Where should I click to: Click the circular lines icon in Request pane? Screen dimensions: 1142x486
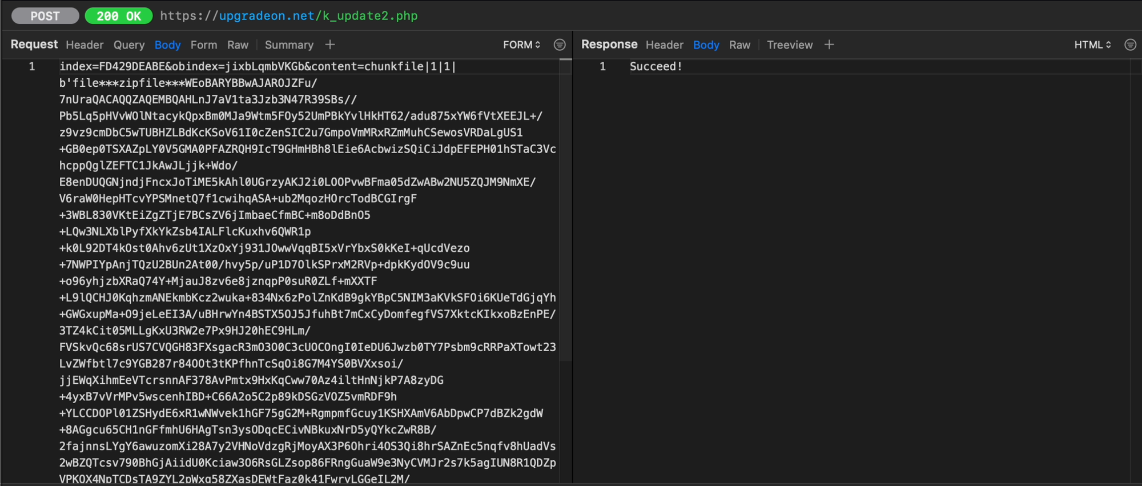(x=560, y=45)
